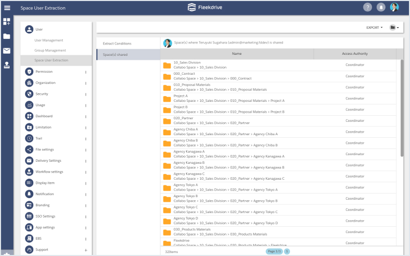The image size is (410, 256).
Task: Expand the Organization section
Action: click(x=86, y=83)
